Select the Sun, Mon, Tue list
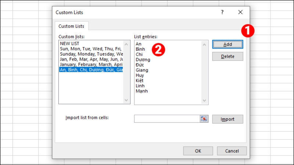The image size is (294, 165). [91, 49]
